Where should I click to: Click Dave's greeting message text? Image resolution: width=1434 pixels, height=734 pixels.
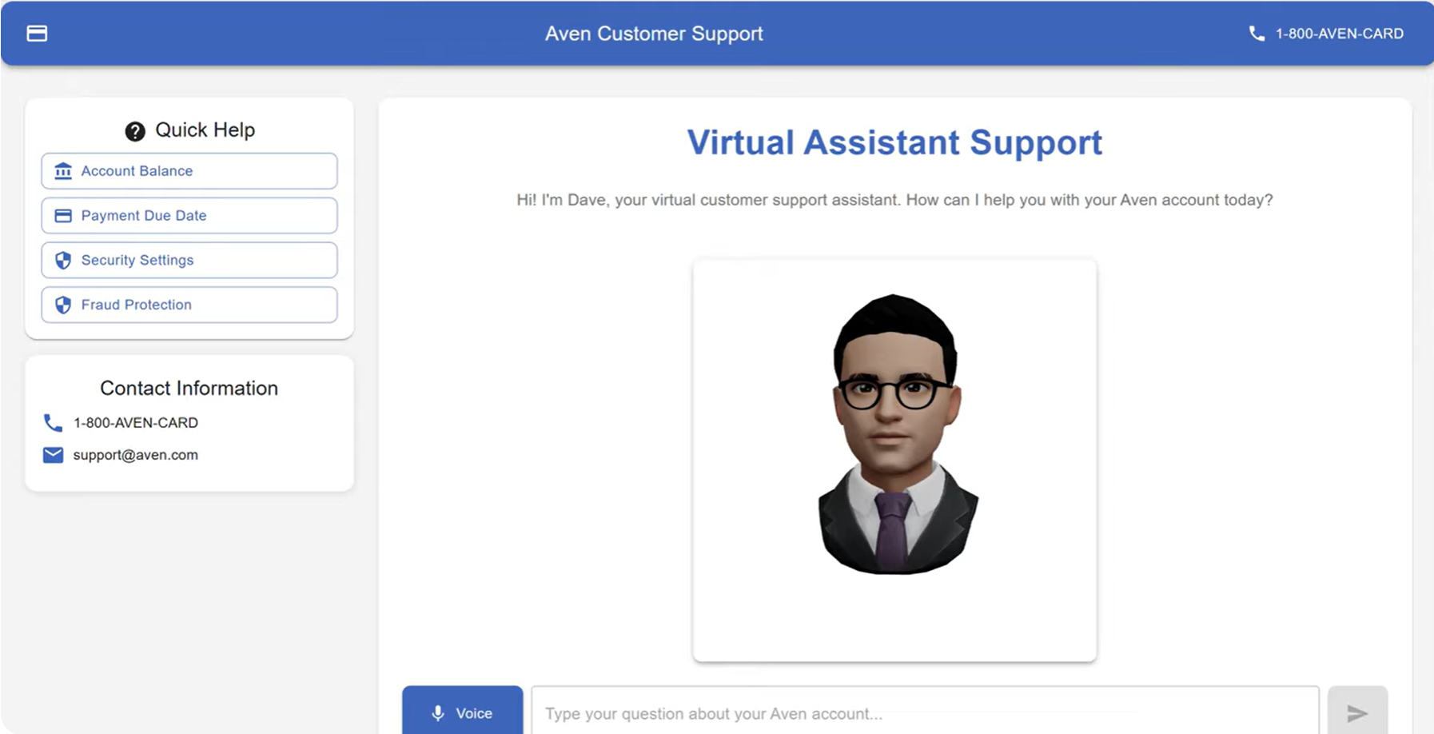click(894, 200)
